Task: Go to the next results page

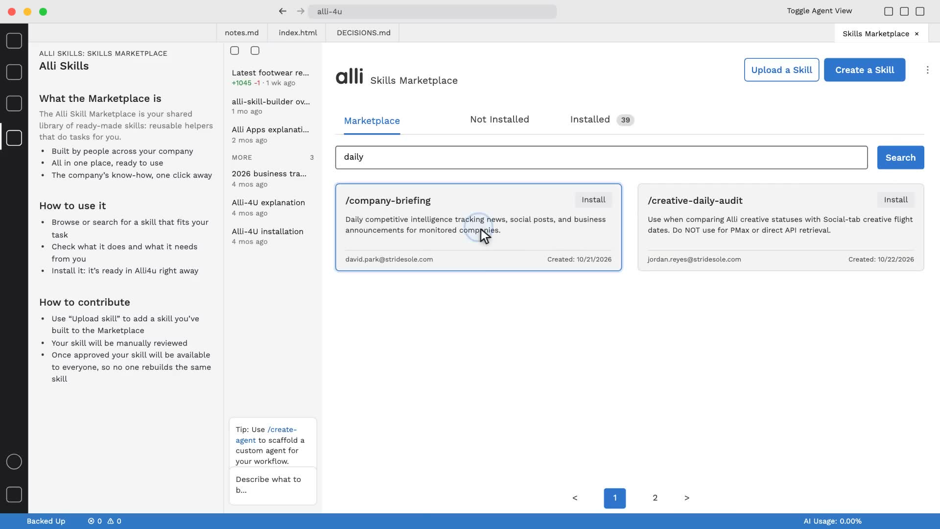Action: (x=687, y=498)
